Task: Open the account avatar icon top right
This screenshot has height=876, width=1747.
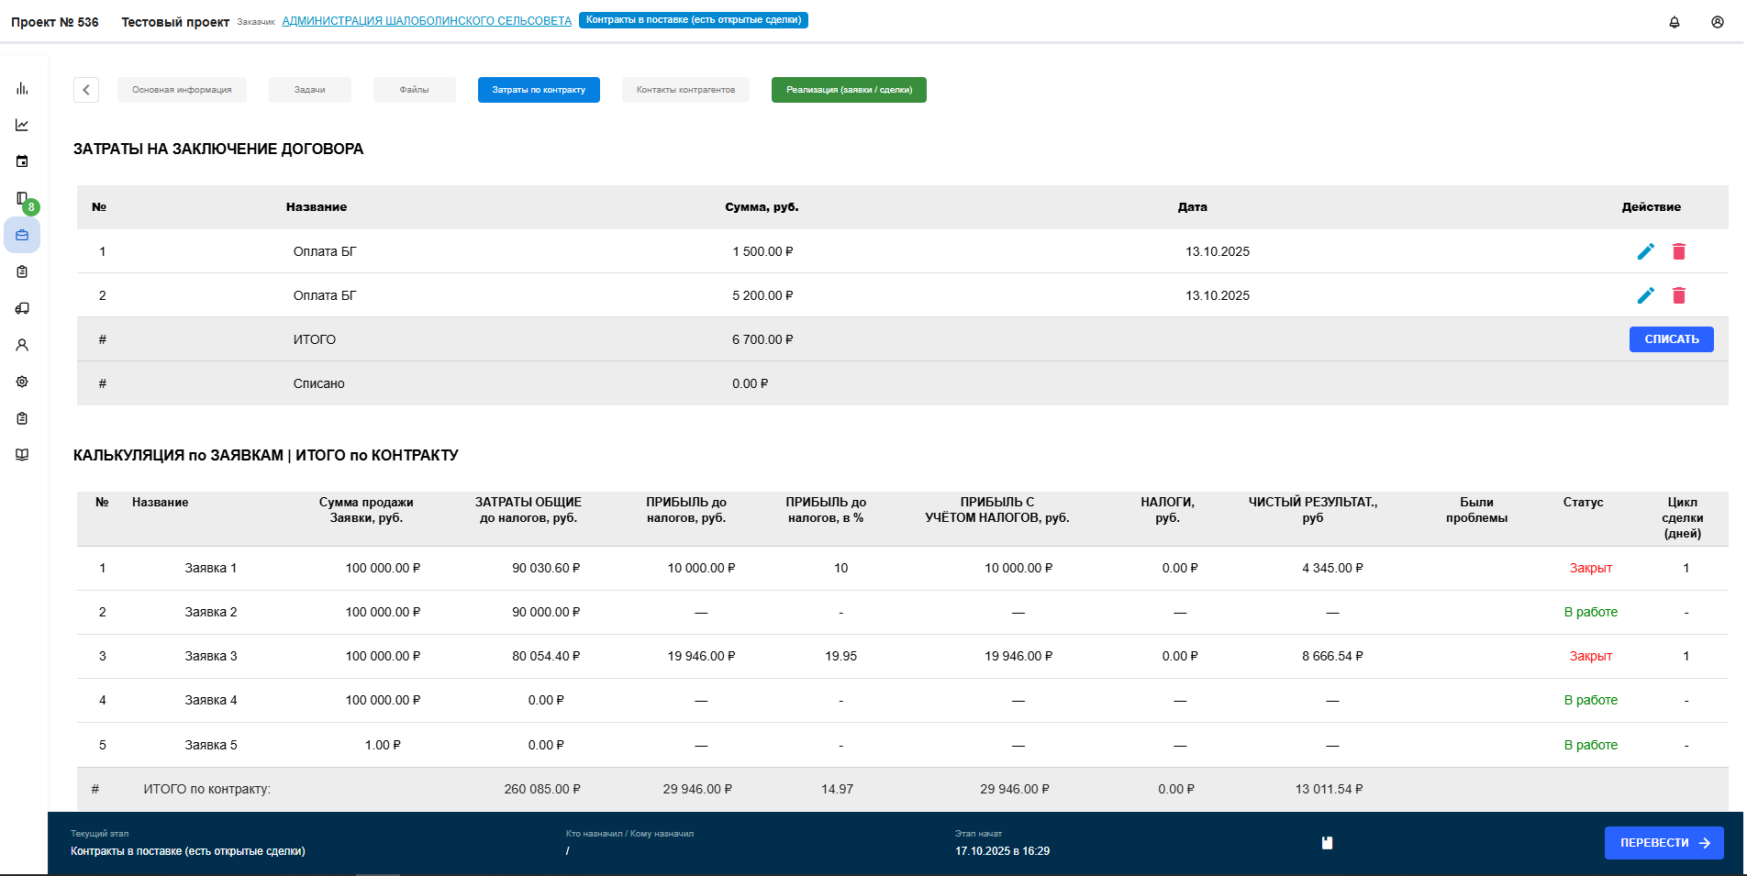Action: pyautogui.click(x=1718, y=22)
